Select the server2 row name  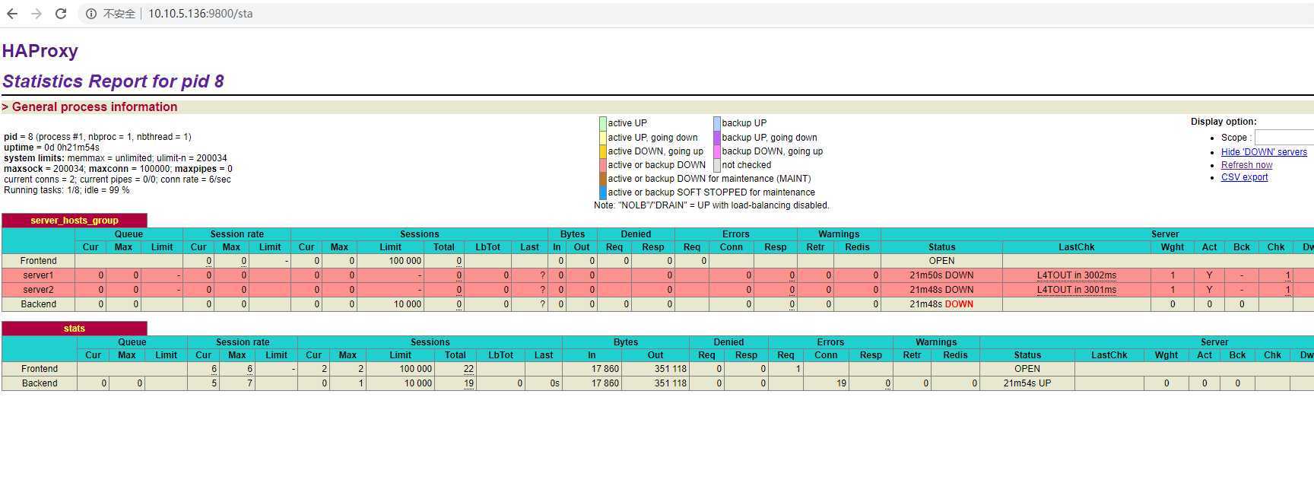click(39, 290)
